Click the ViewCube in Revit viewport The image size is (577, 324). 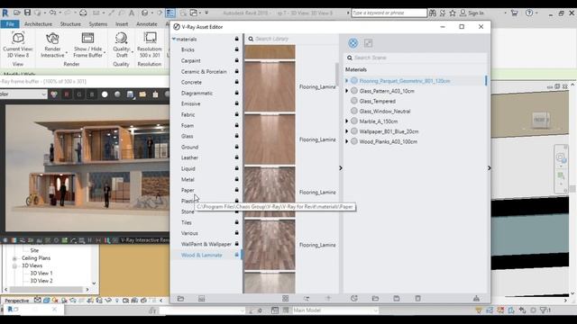point(541,120)
